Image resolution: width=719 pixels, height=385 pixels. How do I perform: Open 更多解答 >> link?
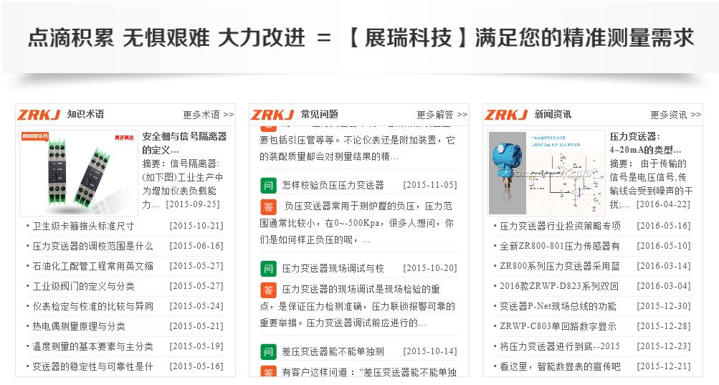[442, 115]
